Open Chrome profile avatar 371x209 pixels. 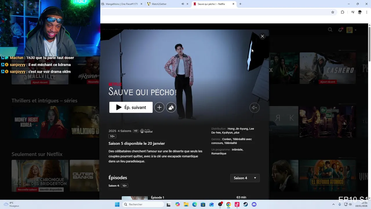(360, 12)
